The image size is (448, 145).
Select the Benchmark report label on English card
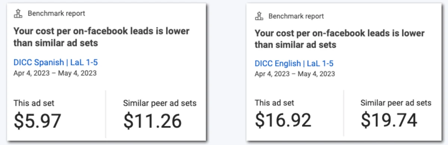tap(296, 16)
